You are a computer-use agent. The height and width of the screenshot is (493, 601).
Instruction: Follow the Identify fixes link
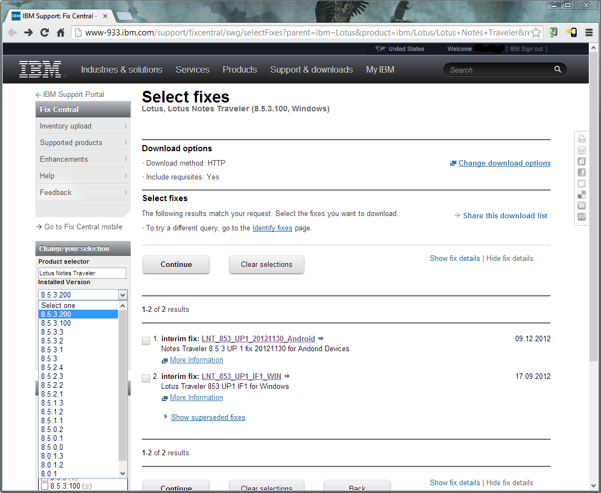(x=272, y=228)
